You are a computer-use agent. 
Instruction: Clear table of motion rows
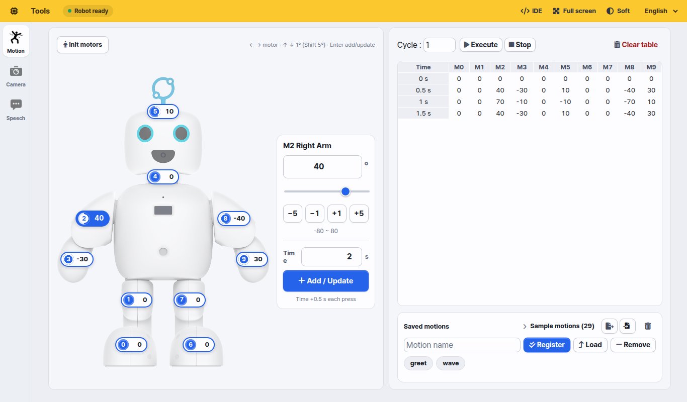[x=635, y=45]
